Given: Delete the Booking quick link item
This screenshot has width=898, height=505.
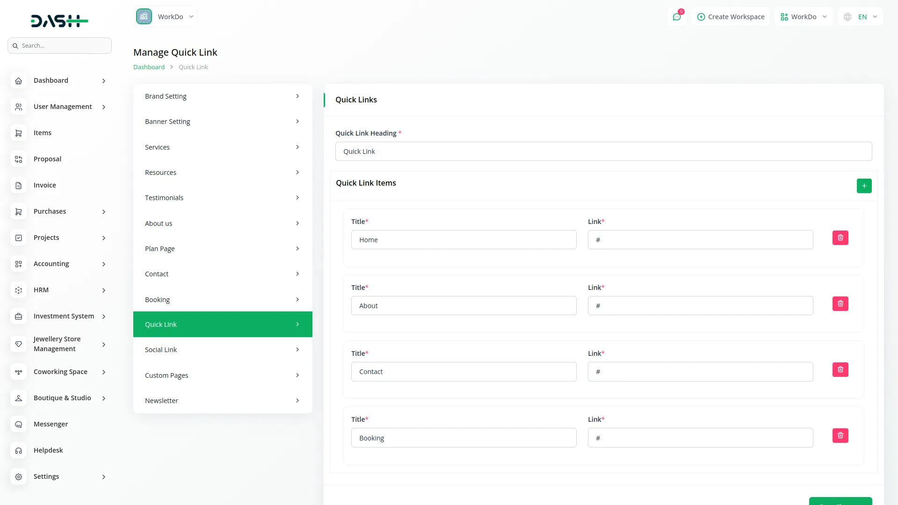Looking at the screenshot, I should [840, 436].
